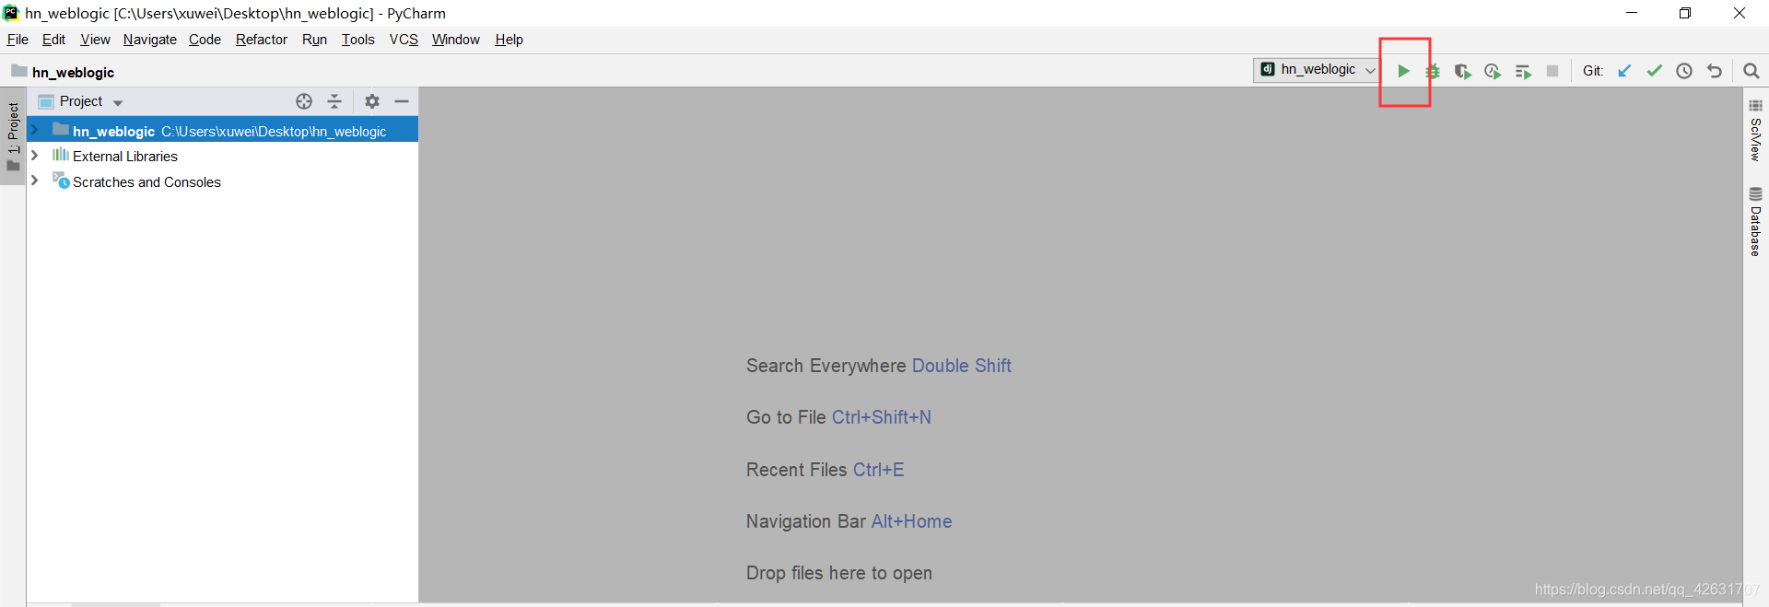
Task: Click the Concurrency Diagram run icon
Action: click(1523, 71)
